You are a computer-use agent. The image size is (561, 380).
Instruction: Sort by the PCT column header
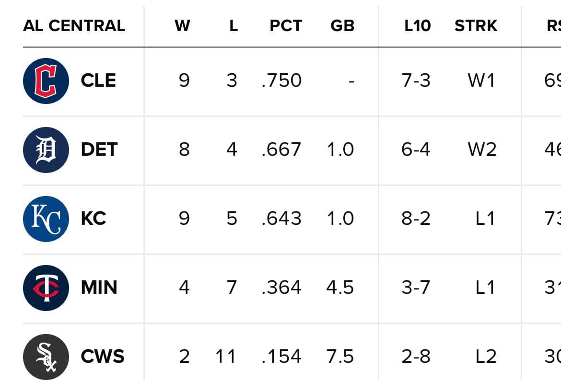[x=286, y=25]
